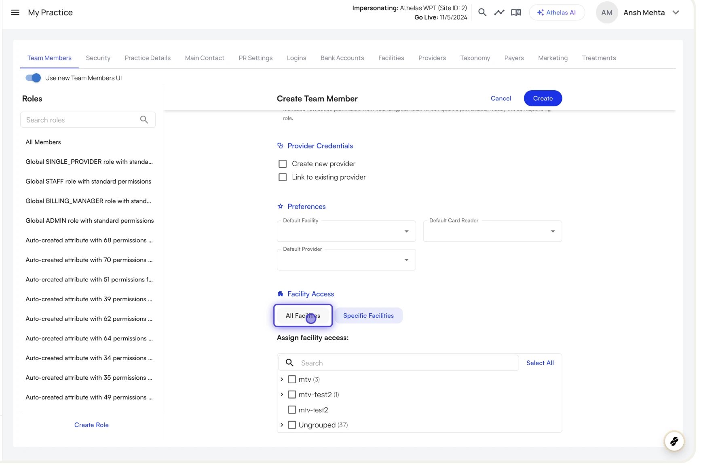
Task: Select Global SINGLE_PROVIDER role
Action: [x=89, y=162]
